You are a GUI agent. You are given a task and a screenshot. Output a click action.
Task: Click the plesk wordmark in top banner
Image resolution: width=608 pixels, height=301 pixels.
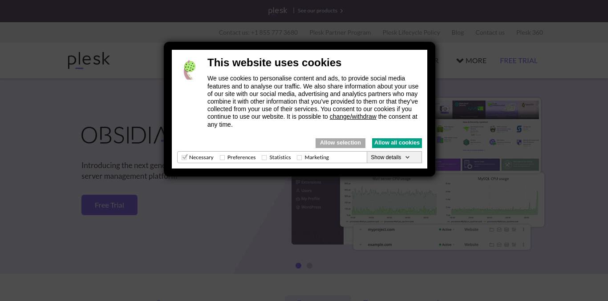(278, 11)
